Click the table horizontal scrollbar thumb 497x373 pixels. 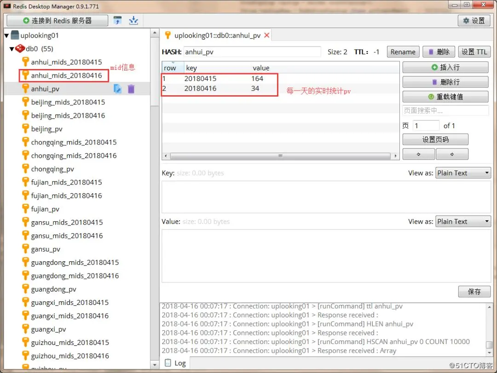pyautogui.click(x=281, y=156)
